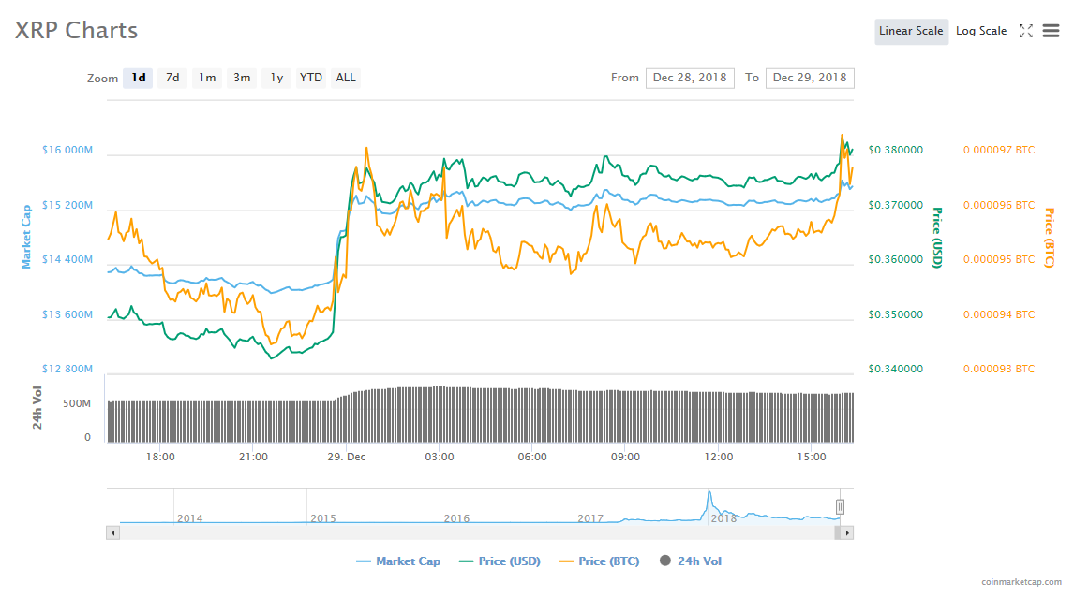Viewport: 1074px width, 597px height.
Task: Switch chart to Linear Scale
Action: click(x=911, y=32)
